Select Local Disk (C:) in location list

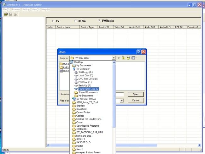(x=86, y=75)
